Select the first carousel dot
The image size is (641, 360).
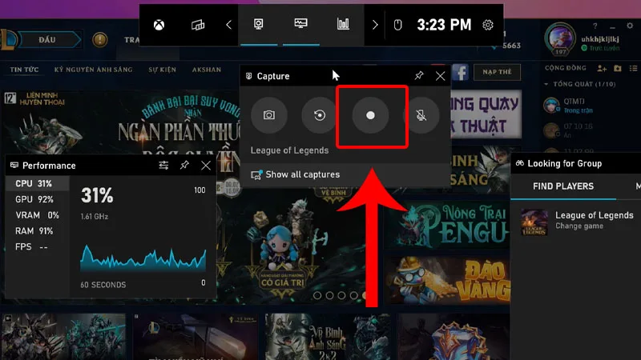pyautogui.click(x=317, y=295)
